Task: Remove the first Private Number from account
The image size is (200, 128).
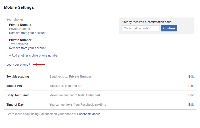Action: coord(27,33)
